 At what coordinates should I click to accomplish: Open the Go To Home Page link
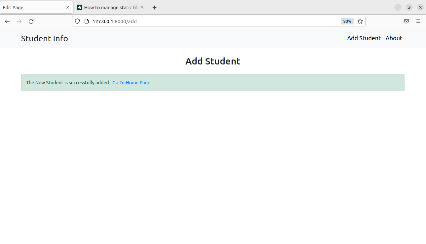point(132,83)
